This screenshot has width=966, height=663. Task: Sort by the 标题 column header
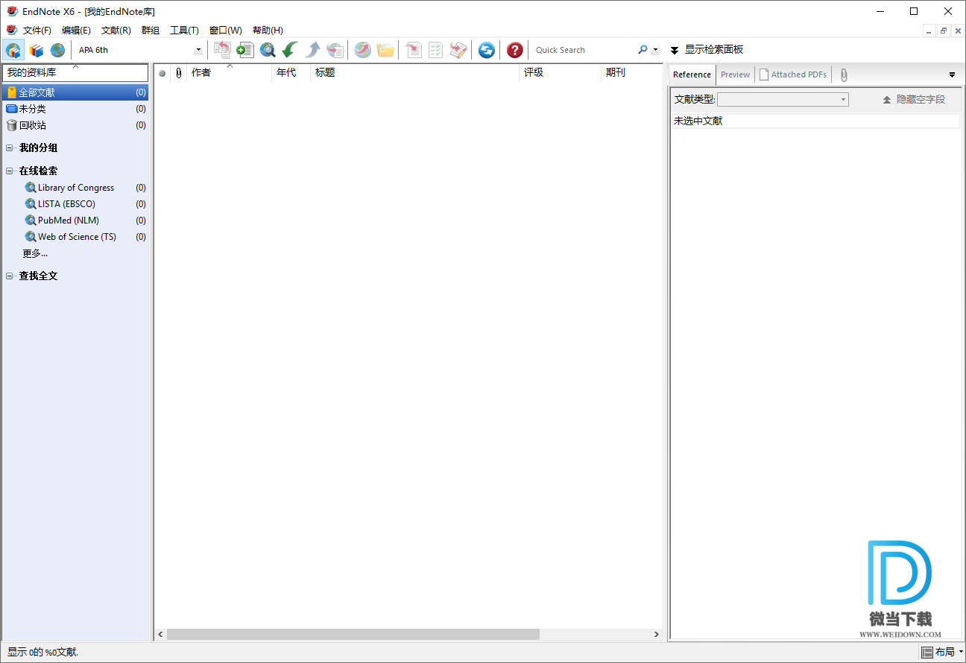414,72
